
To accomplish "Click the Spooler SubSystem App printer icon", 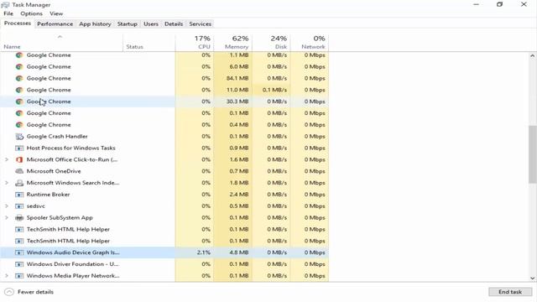I will [19, 218].
